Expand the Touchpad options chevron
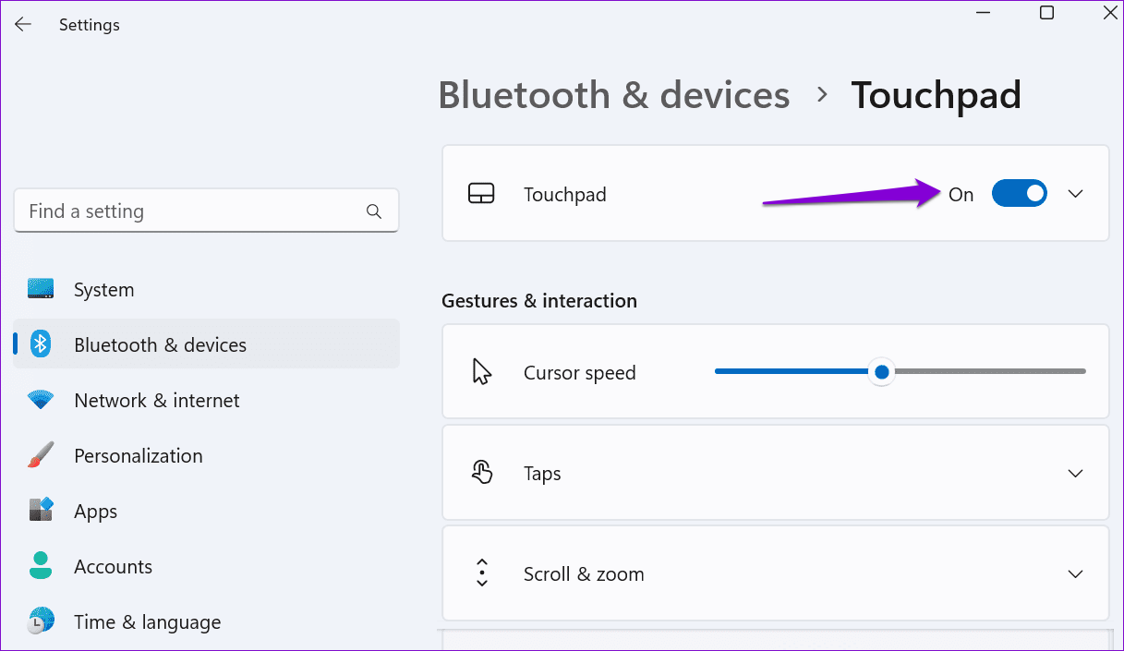Viewport: 1124px width, 651px height. pos(1075,194)
